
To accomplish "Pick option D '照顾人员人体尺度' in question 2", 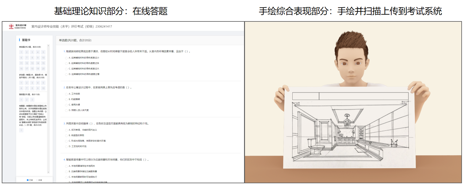I will (66, 110).
